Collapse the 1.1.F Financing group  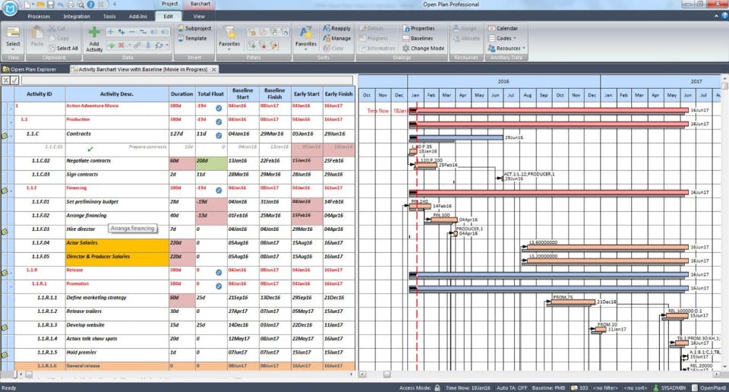[x=11, y=191]
